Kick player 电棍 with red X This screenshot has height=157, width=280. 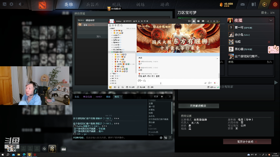269,42
